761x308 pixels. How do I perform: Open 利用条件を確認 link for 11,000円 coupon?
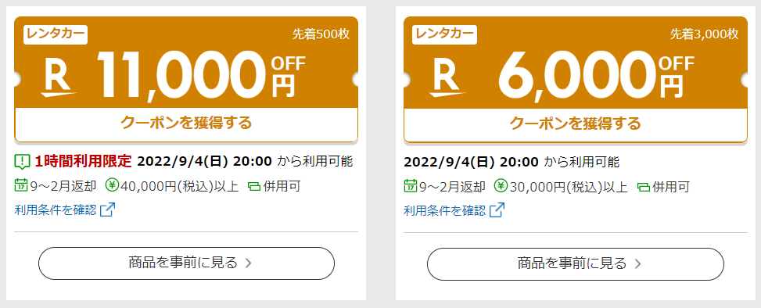(56, 210)
